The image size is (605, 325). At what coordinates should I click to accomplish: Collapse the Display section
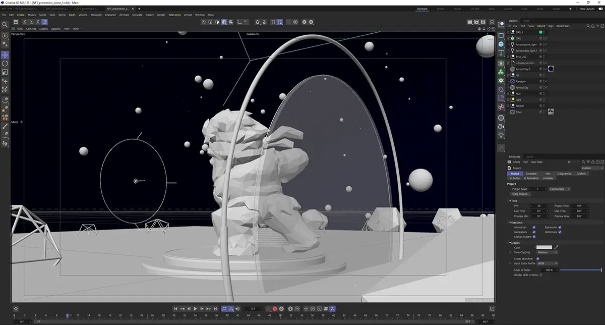[510, 243]
